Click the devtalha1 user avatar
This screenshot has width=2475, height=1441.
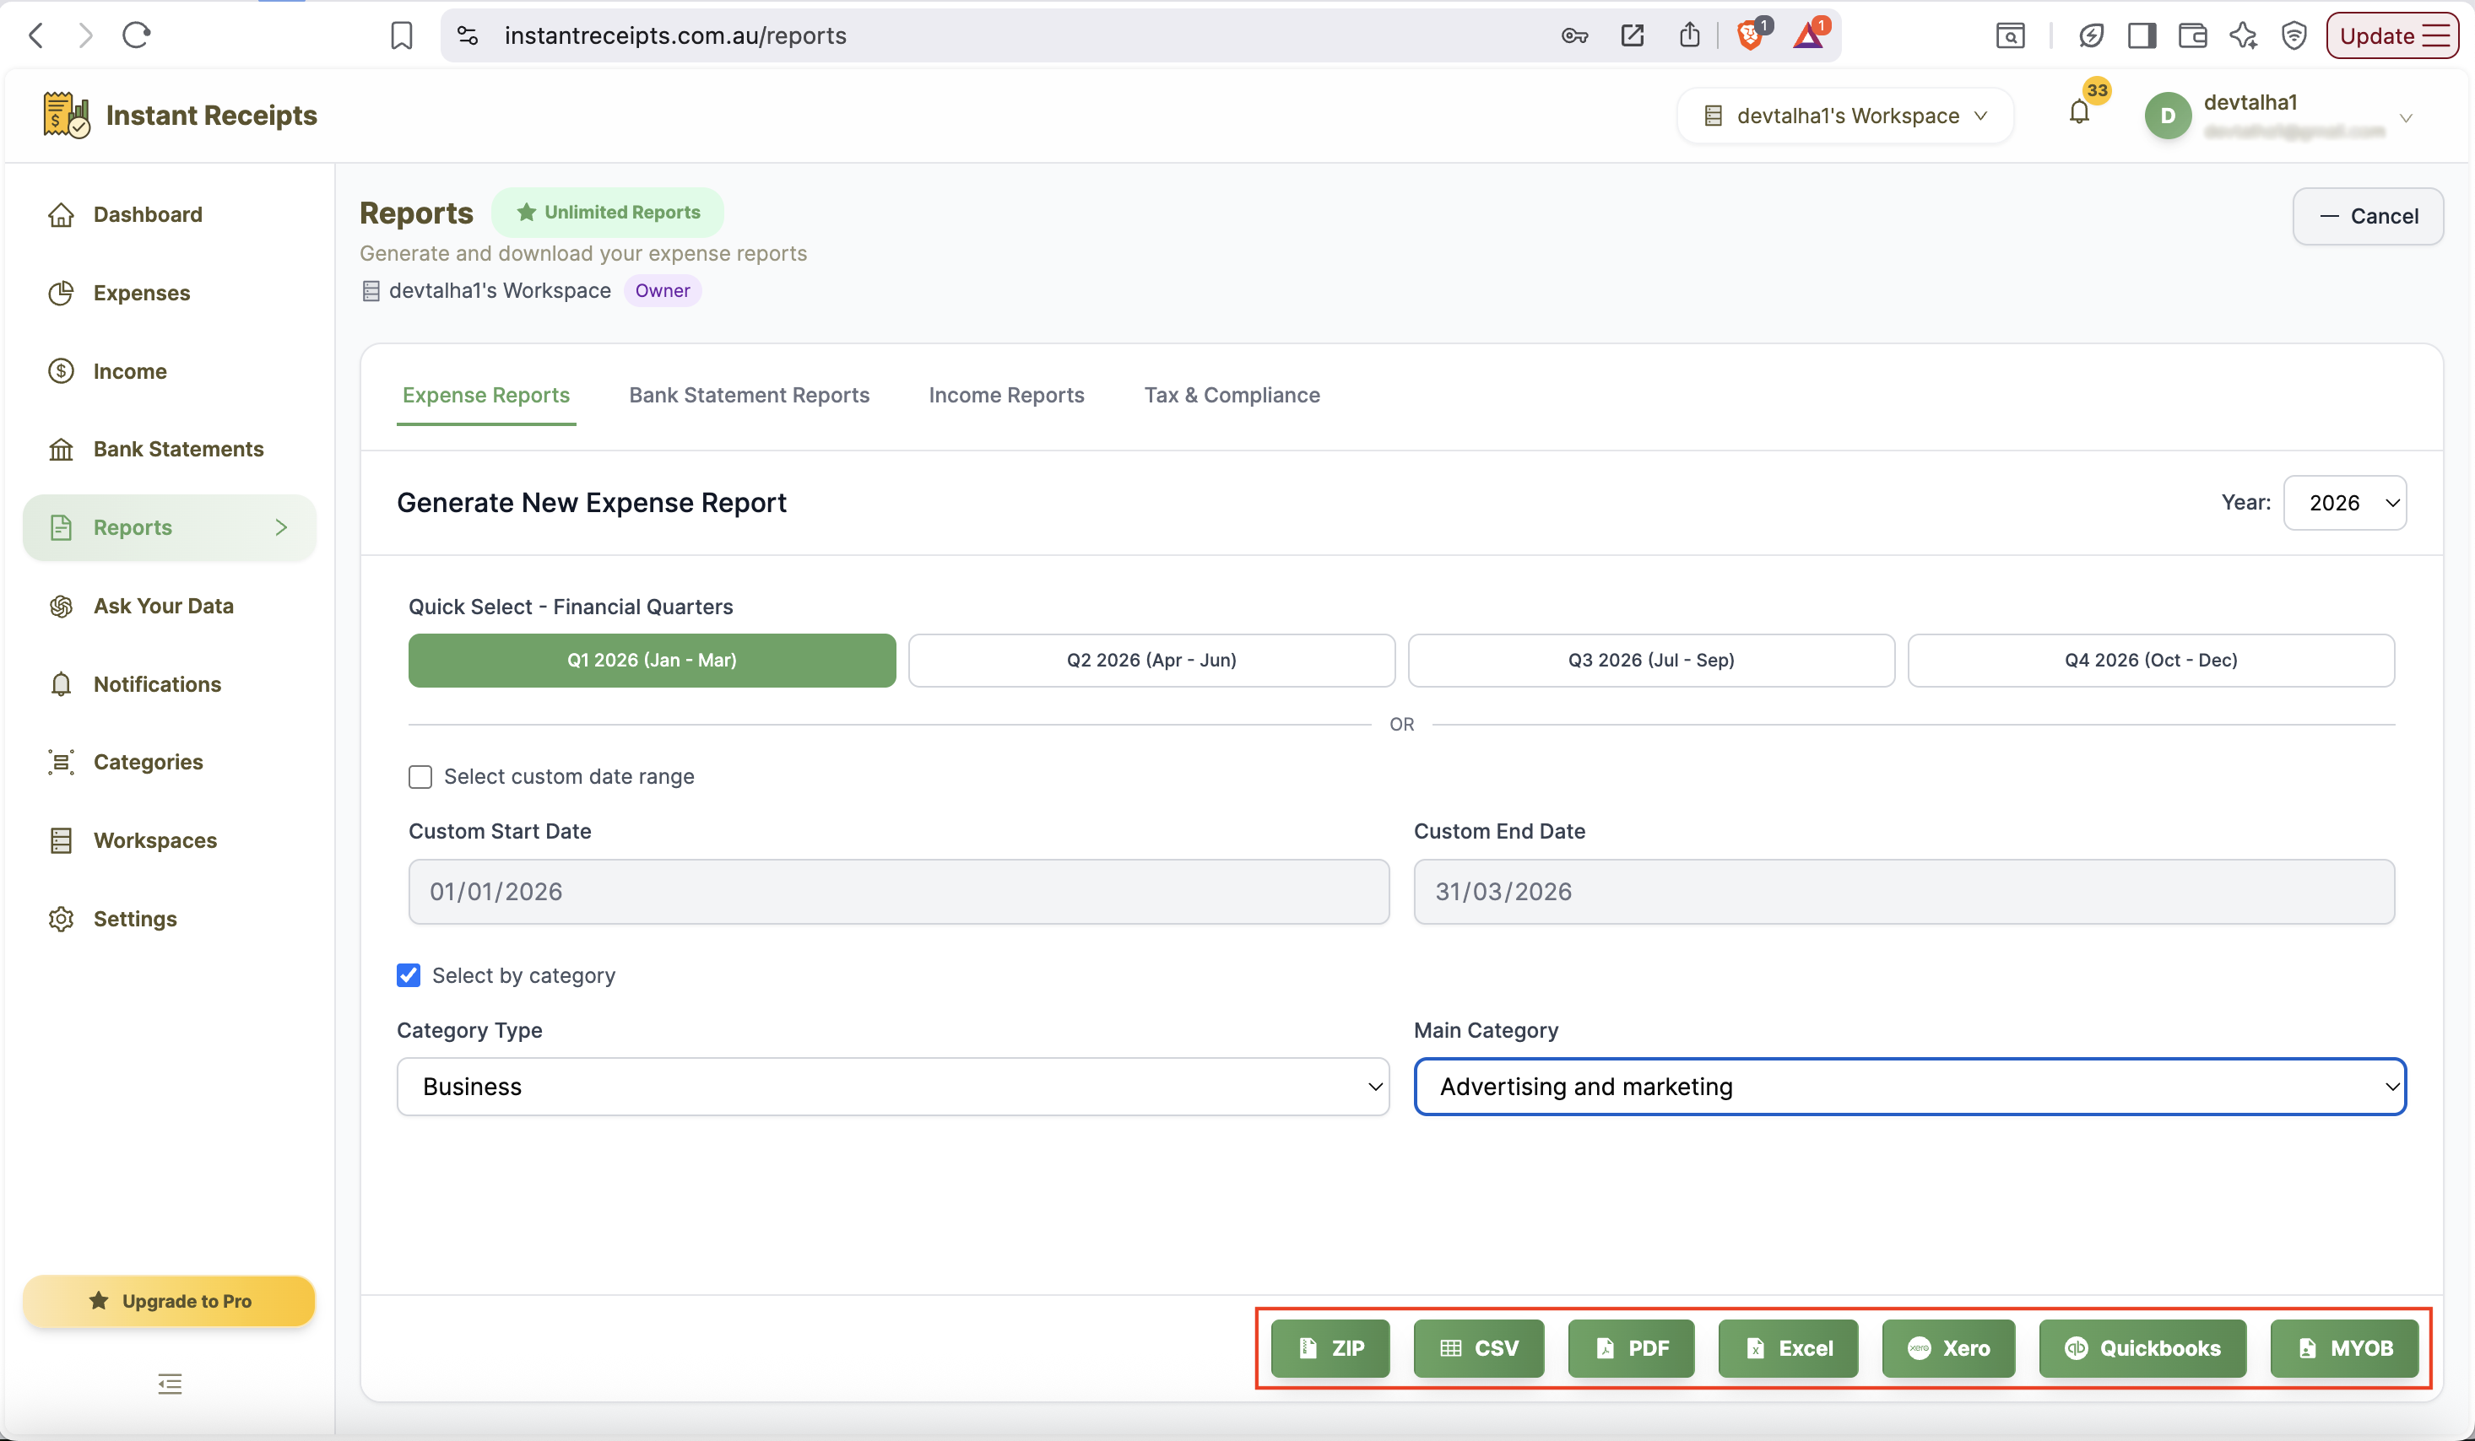[x=2168, y=115]
